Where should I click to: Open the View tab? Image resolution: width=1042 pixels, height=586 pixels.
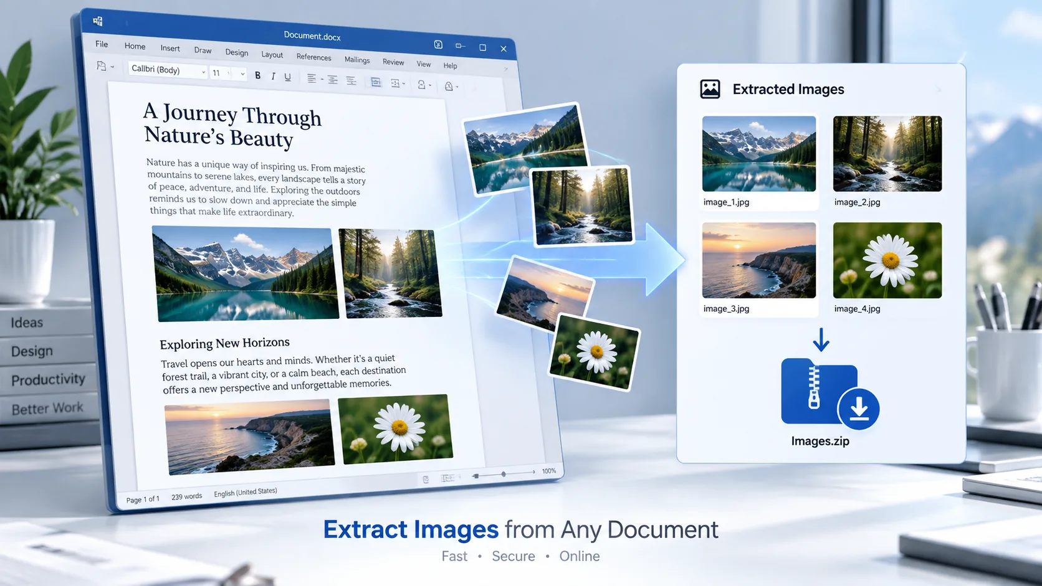[424, 64]
